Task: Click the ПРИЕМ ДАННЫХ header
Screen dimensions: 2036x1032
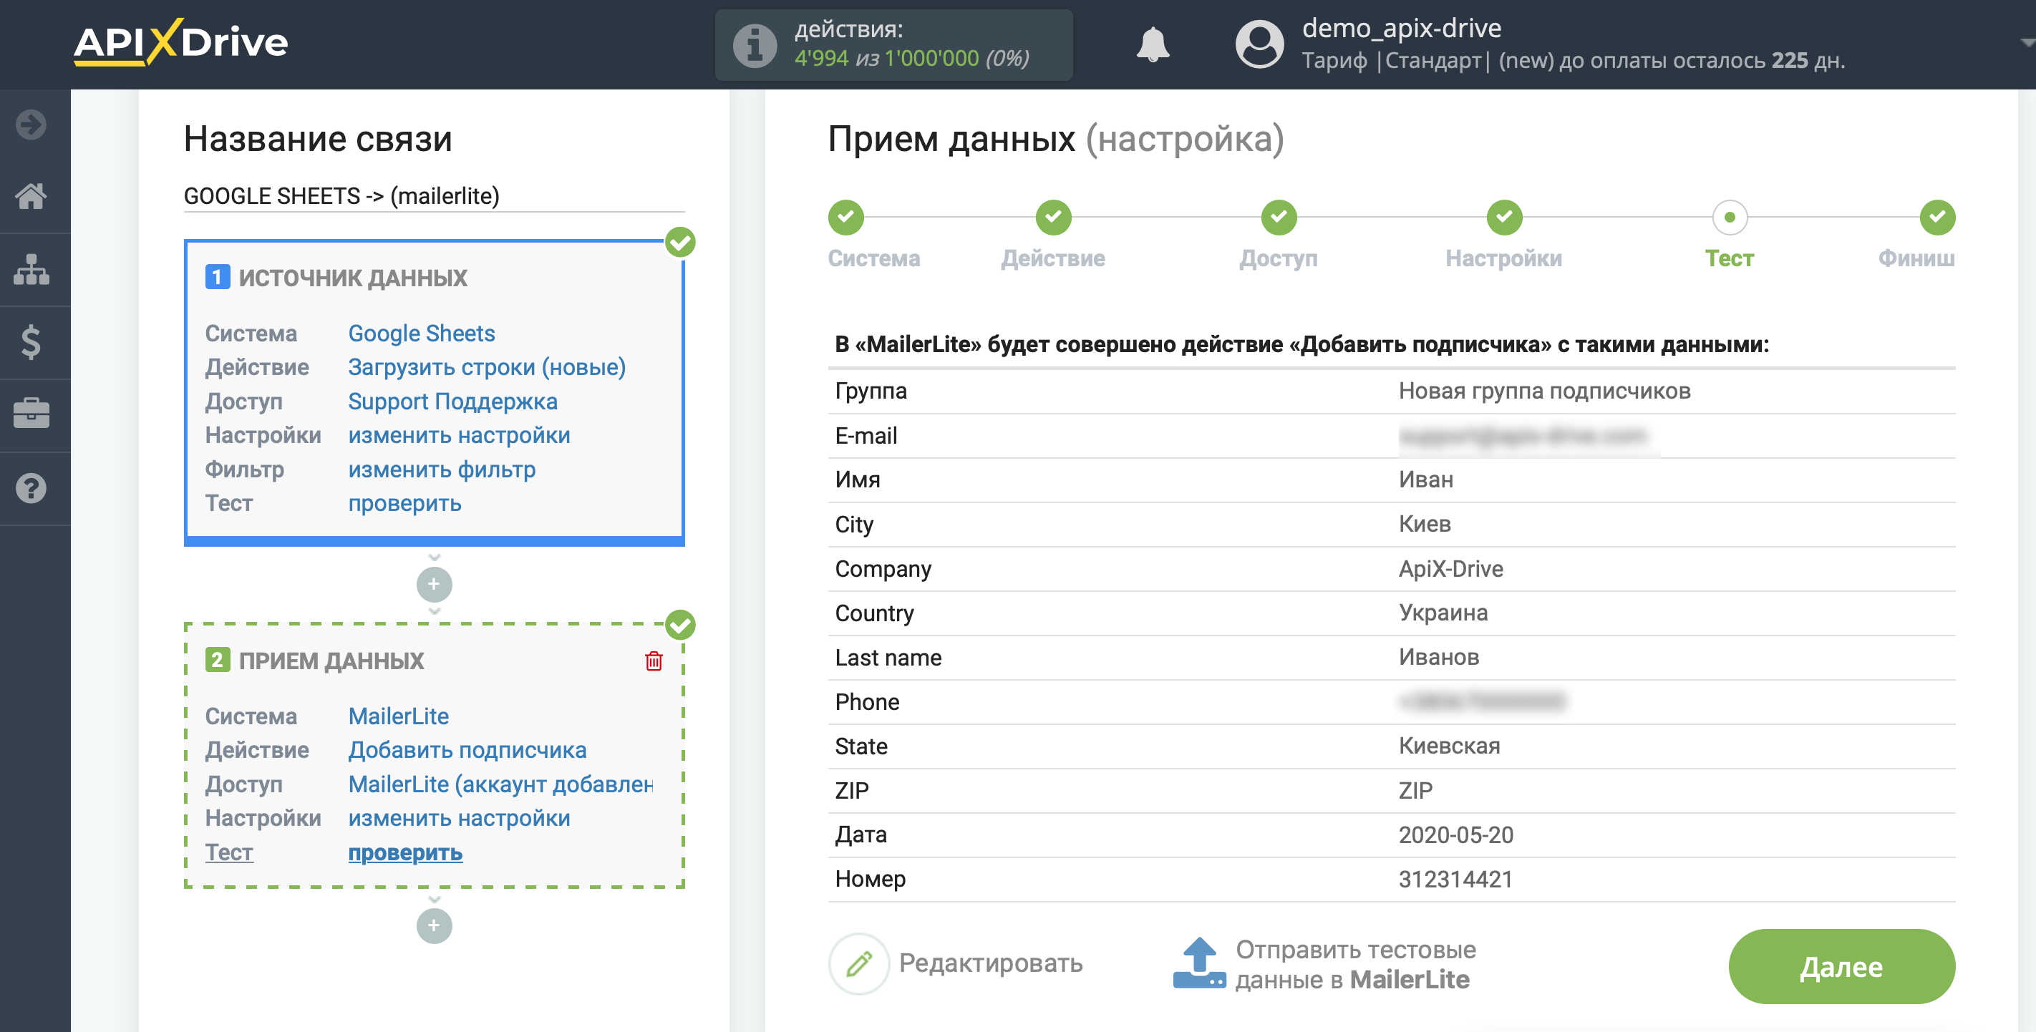Action: [x=331, y=660]
